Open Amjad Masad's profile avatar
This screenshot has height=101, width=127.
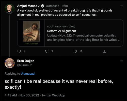[x=10, y=9]
